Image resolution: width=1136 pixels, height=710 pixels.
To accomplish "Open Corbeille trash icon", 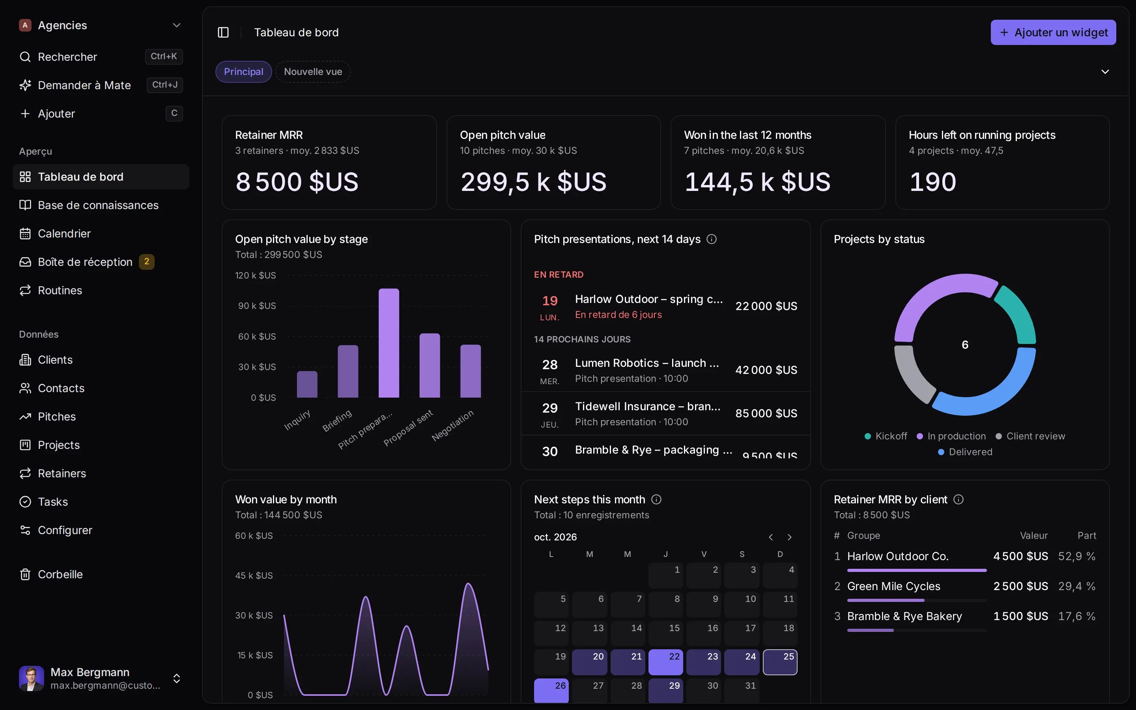I will [x=25, y=574].
